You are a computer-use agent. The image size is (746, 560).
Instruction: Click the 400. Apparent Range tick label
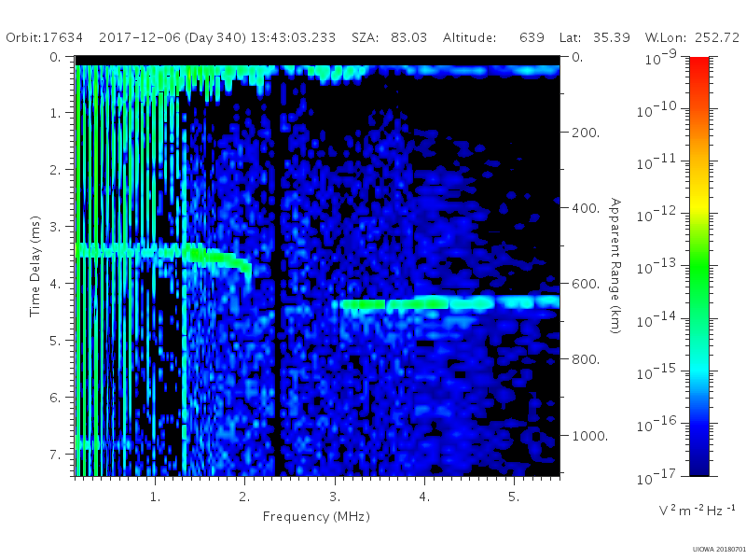click(586, 208)
